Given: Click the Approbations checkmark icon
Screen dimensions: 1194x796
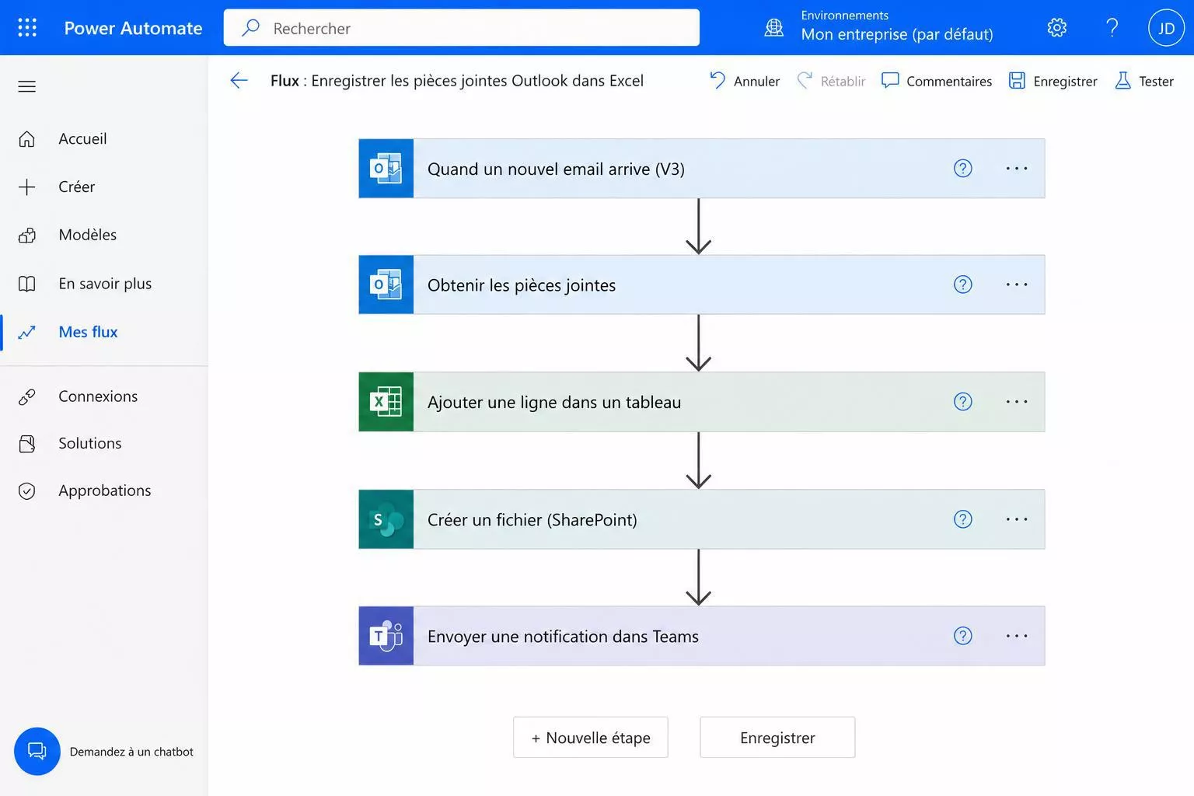Looking at the screenshot, I should click(27, 491).
